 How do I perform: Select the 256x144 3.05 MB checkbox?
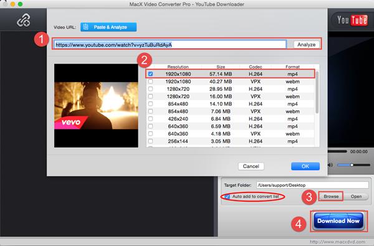150,141
